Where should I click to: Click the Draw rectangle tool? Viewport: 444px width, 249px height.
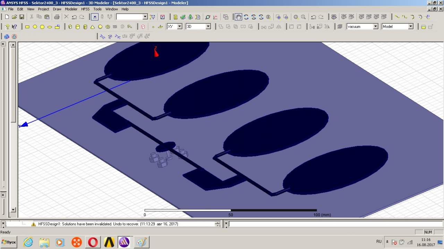[x=27, y=27]
